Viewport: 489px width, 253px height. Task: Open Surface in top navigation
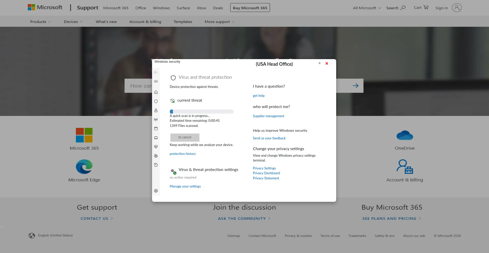(x=183, y=8)
